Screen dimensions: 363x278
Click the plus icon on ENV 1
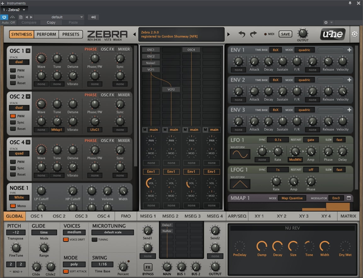[x=349, y=50]
